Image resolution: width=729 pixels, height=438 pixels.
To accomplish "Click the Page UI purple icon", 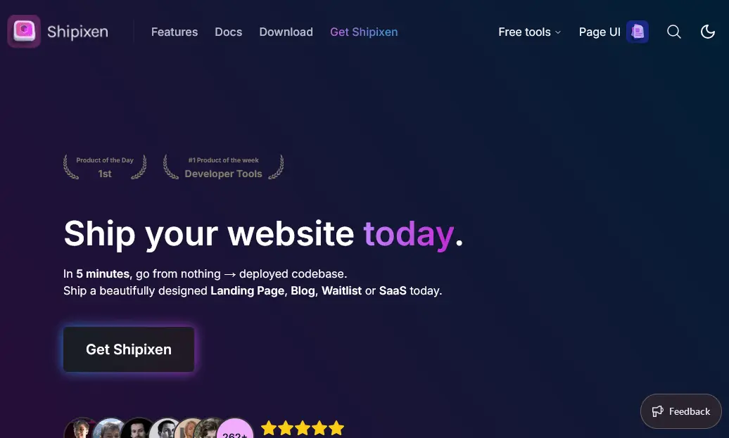I will pos(638,32).
